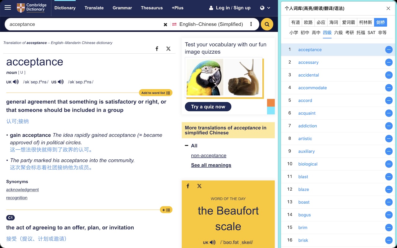Click the orange color square beside quiz
This screenshot has height=248, width=397.
(x=271, y=103)
